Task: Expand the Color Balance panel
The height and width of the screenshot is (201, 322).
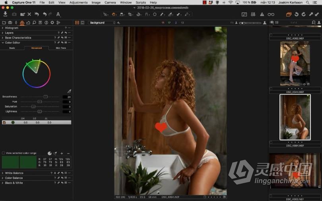Action: click(2, 178)
